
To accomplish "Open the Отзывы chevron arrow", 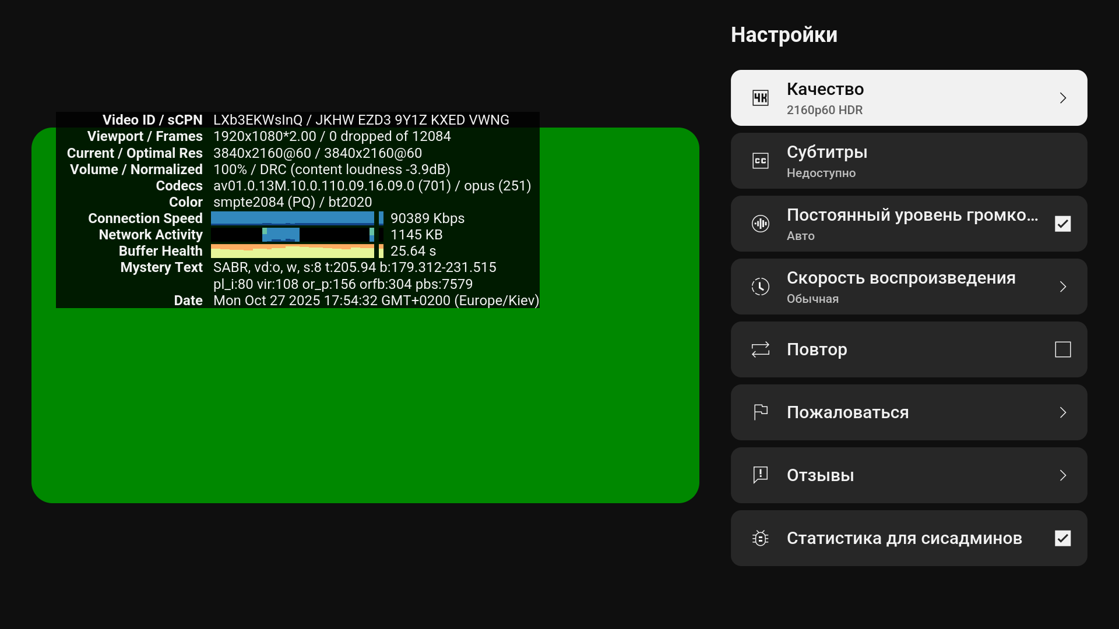I will pos(1062,475).
